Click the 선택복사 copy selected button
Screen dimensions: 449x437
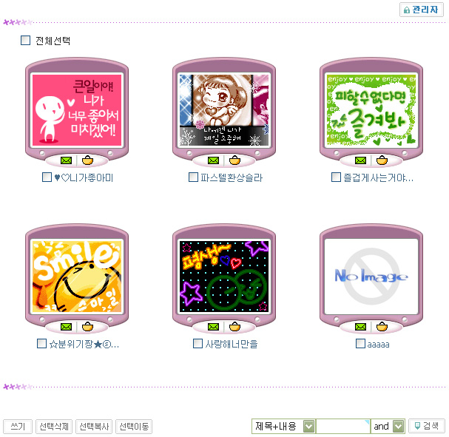[x=94, y=427]
